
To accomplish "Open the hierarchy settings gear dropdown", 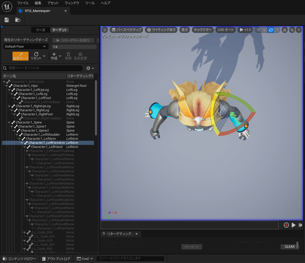I will 90,68.
